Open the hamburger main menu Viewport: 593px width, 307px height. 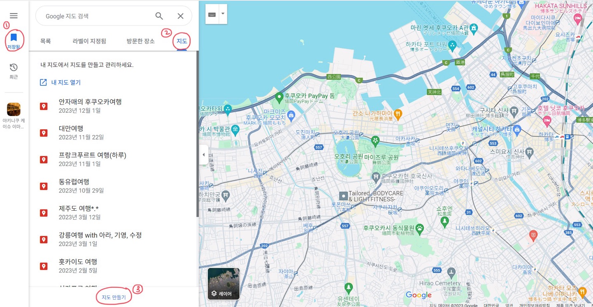[14, 16]
